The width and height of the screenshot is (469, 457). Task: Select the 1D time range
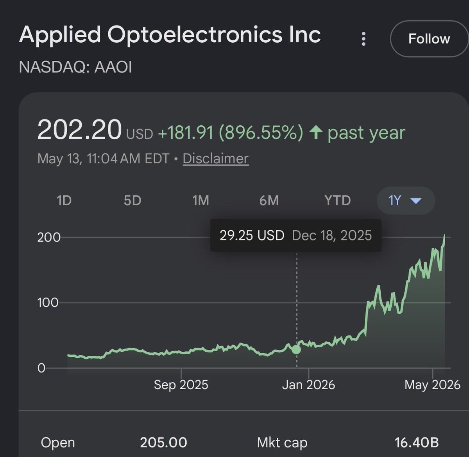point(64,201)
